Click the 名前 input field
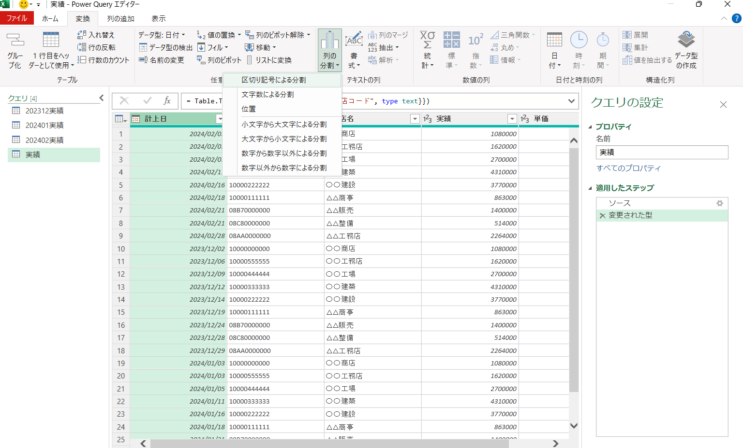The width and height of the screenshot is (743, 448). [662, 152]
